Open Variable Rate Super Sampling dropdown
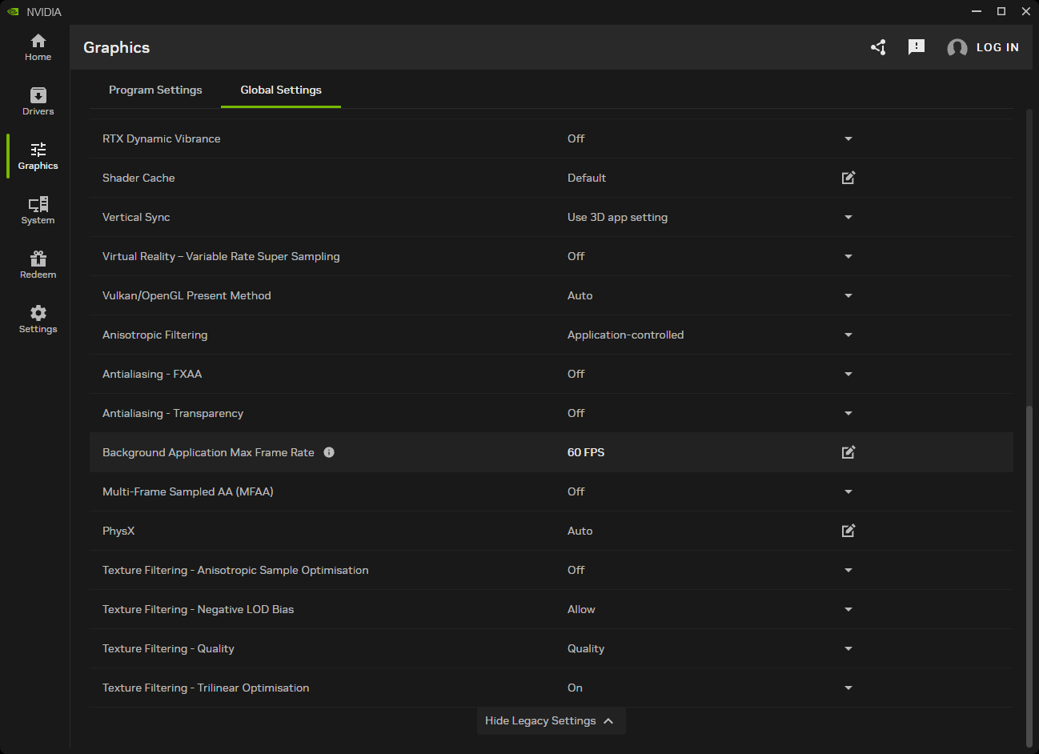Image resolution: width=1039 pixels, height=754 pixels. (x=848, y=256)
